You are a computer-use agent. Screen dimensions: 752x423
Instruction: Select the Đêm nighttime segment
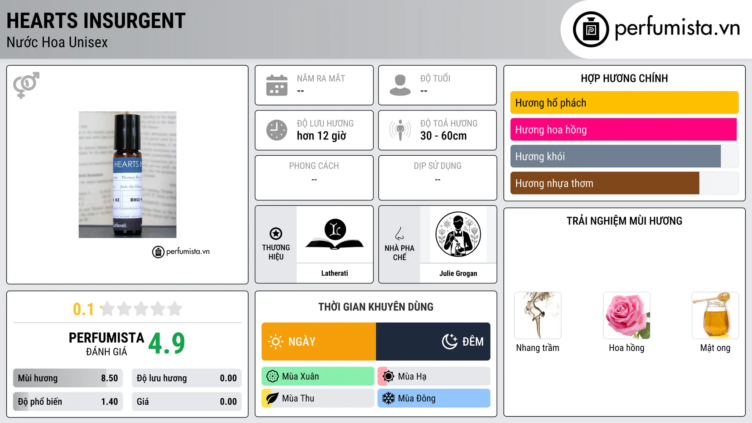click(x=433, y=341)
